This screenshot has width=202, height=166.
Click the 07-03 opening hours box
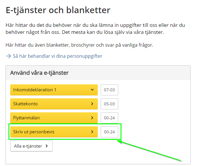(109, 90)
